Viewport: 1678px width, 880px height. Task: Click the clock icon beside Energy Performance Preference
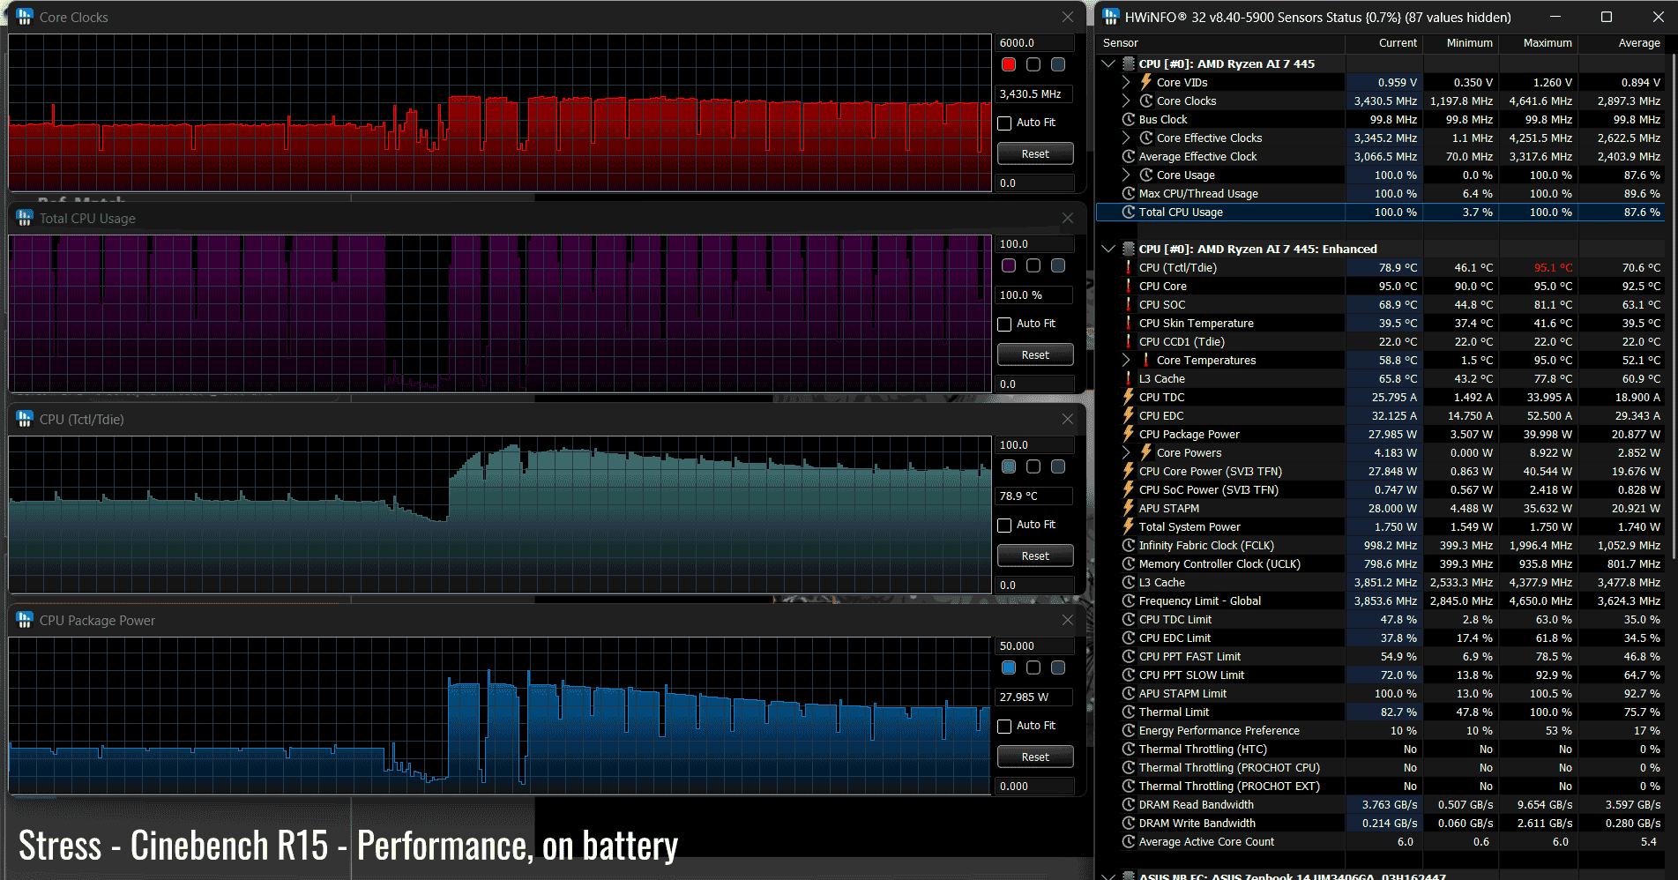point(1129,730)
